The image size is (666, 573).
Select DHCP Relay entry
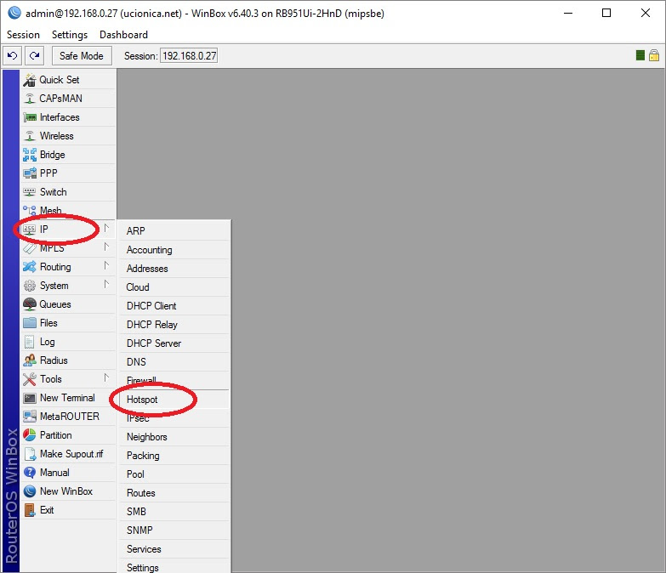(174, 325)
